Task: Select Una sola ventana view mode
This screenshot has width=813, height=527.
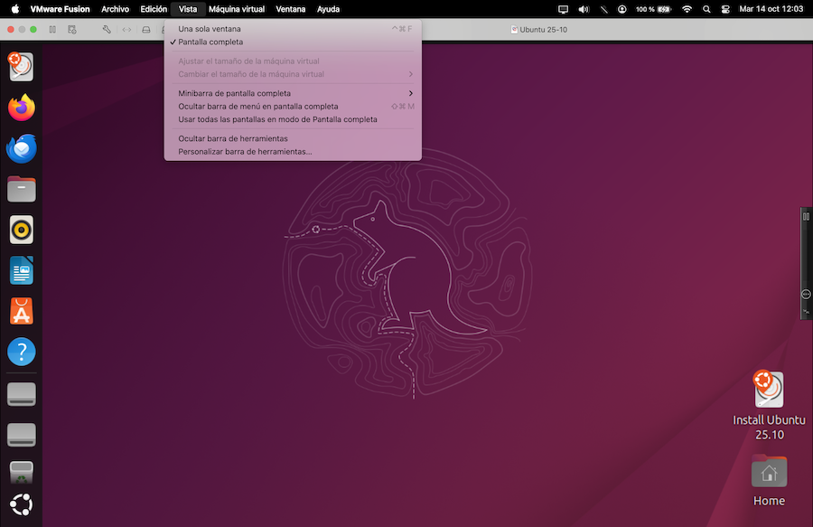Action: pos(210,29)
